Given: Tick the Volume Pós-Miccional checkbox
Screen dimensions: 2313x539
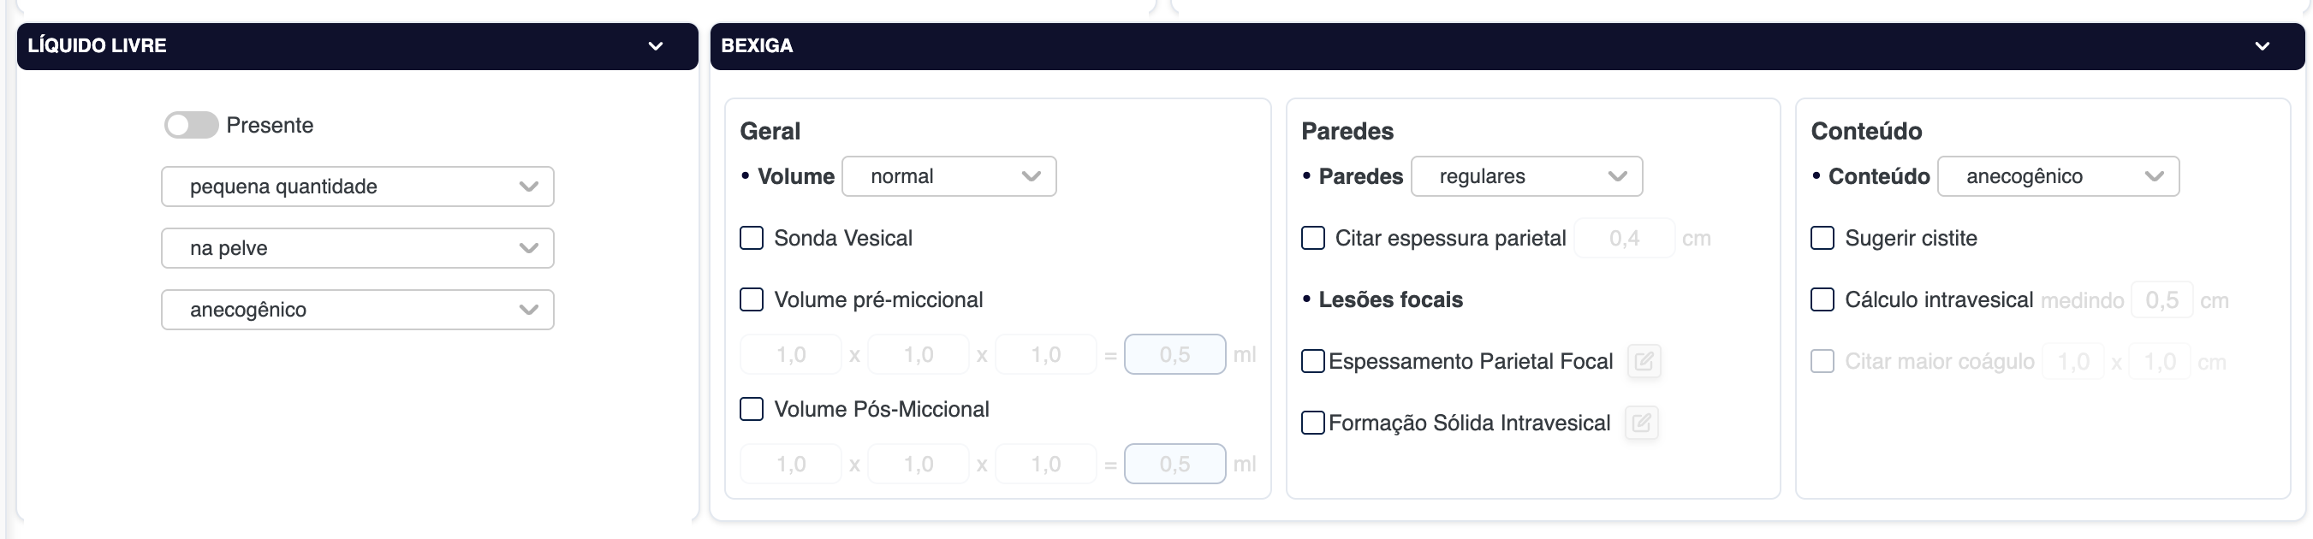Looking at the screenshot, I should point(752,410).
